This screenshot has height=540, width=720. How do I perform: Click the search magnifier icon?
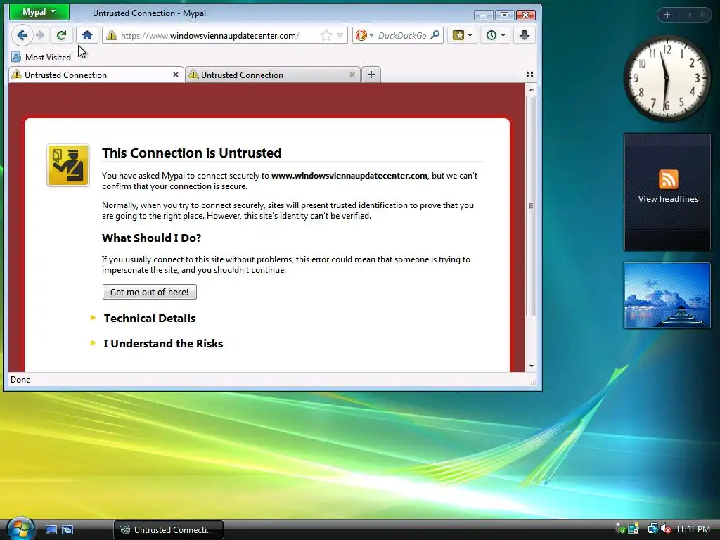coord(435,35)
